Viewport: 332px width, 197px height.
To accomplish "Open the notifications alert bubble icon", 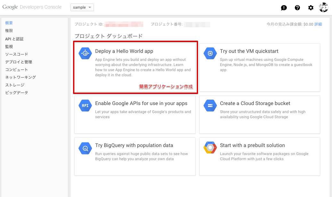I will [284, 8].
